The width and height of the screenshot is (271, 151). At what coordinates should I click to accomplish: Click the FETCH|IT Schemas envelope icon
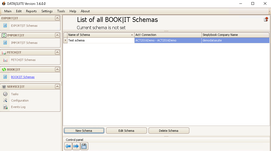(x=5, y=60)
